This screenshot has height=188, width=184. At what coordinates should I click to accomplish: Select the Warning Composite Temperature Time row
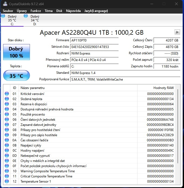(x=89, y=171)
